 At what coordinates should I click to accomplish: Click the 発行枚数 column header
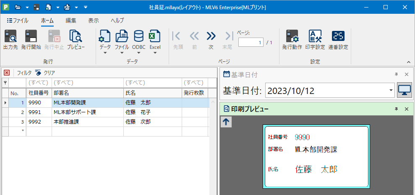(195, 93)
